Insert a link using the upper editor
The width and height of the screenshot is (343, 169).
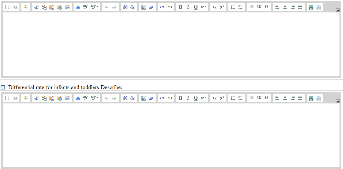(x=311, y=7)
